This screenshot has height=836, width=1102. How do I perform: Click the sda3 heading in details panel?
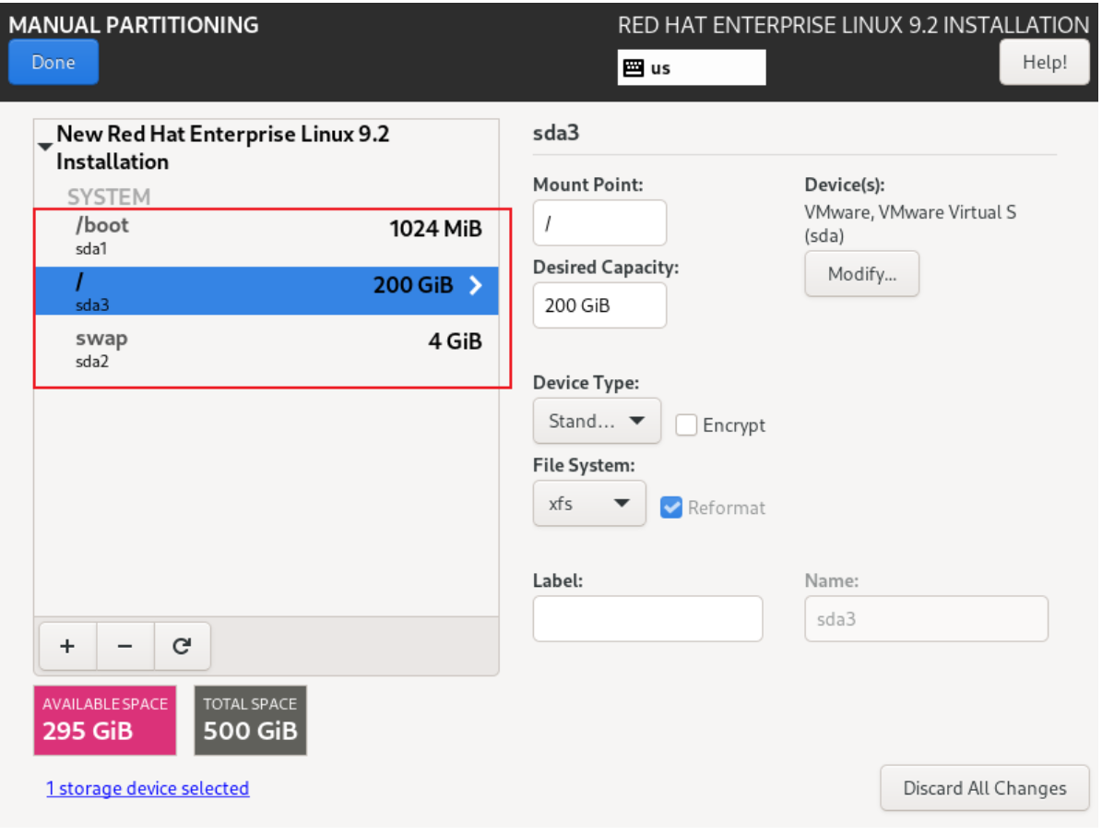(x=556, y=133)
